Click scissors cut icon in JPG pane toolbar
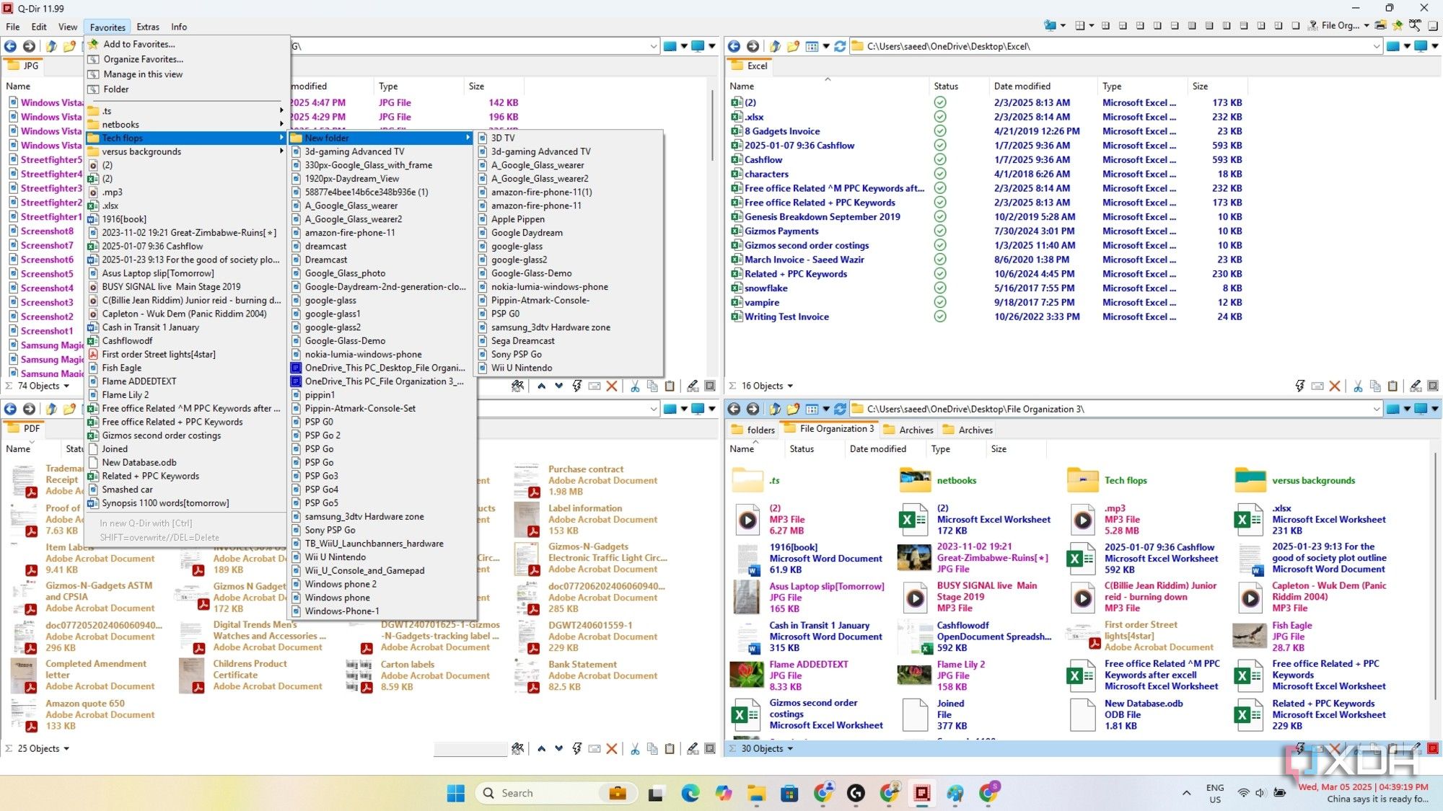Viewport: 1443px width, 811px height. coord(635,386)
